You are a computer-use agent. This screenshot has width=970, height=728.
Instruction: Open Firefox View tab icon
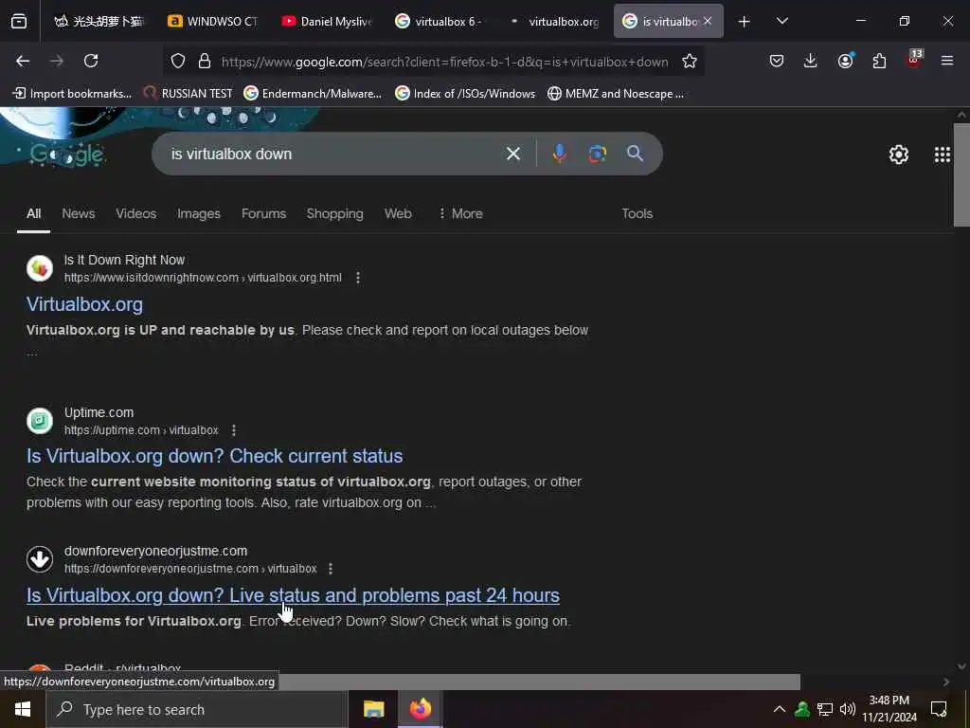[19, 22]
